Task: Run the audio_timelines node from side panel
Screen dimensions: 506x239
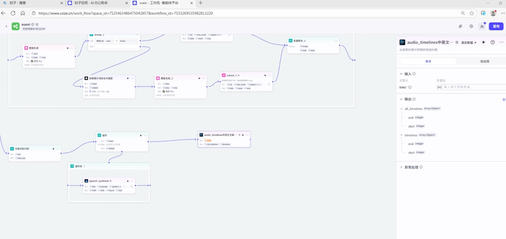Action: click(x=484, y=42)
